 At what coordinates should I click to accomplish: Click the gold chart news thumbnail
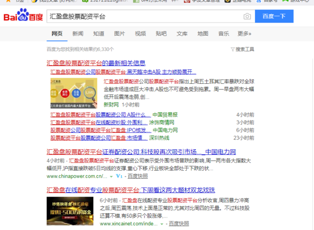tap(74, 93)
